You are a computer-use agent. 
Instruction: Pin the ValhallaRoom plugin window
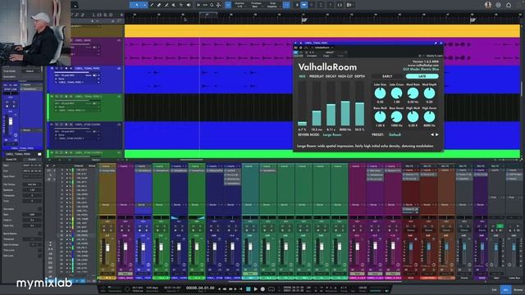point(436,43)
